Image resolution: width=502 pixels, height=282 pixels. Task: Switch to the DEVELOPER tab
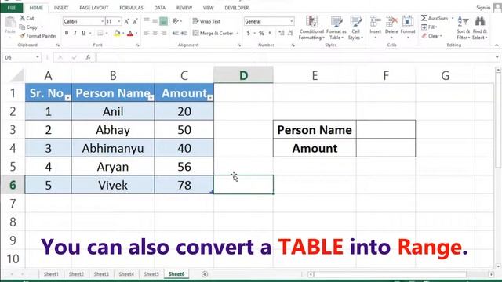coord(237,8)
